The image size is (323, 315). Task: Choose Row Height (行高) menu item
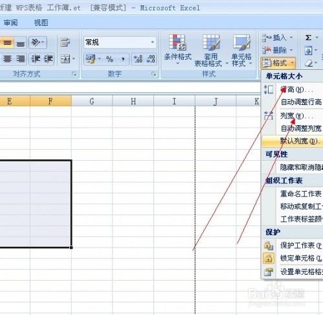coord(293,89)
